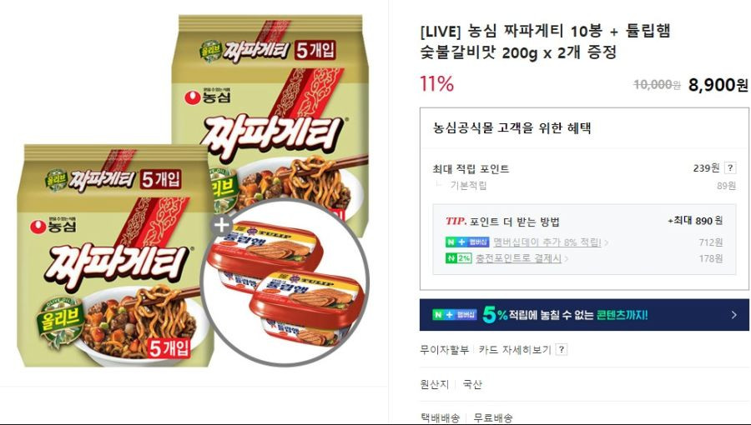
Task: Open the help icon next to 카드 자세히보기
Action: (562, 349)
